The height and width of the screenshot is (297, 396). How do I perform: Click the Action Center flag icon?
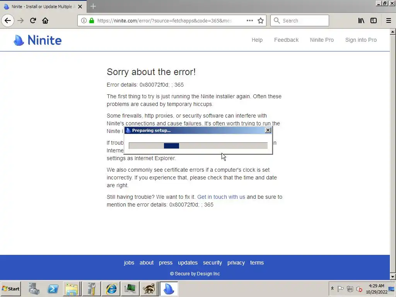tap(340, 288)
